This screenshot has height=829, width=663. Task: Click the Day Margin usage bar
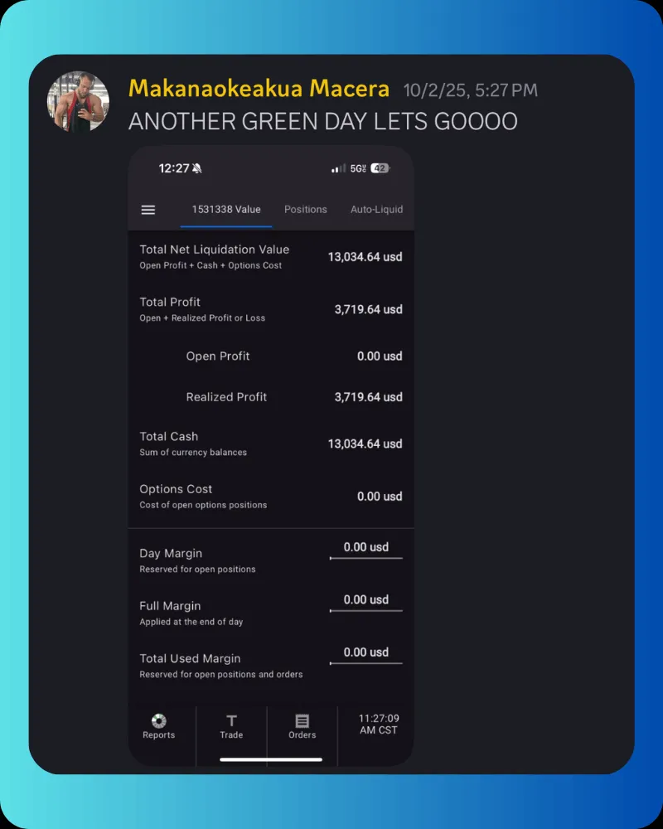tap(365, 558)
